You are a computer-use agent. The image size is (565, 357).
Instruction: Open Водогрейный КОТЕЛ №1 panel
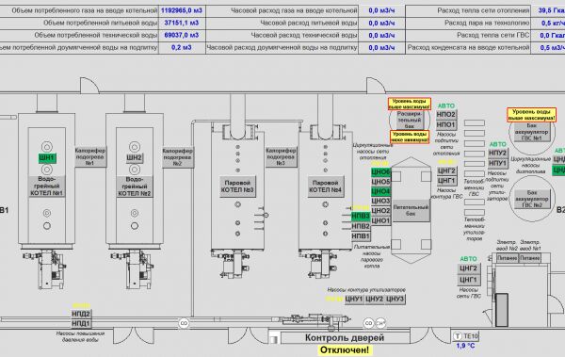47,187
